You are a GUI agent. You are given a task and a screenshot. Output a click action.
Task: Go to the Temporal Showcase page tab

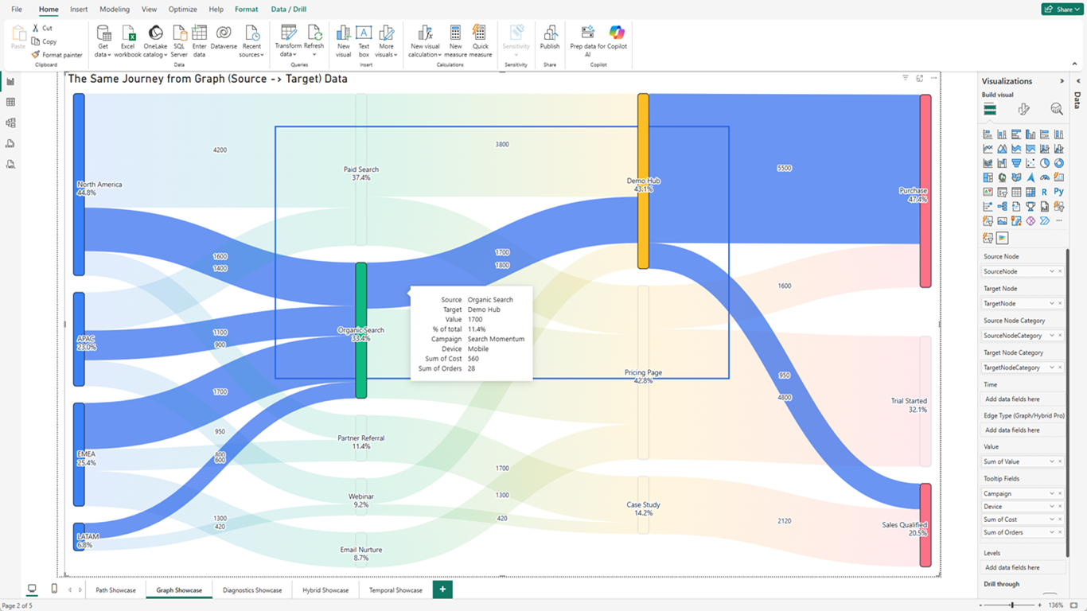pos(395,590)
